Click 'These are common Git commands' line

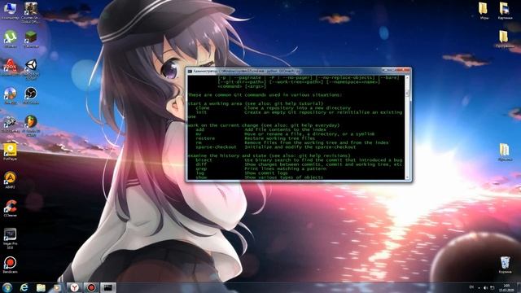[x=265, y=95]
